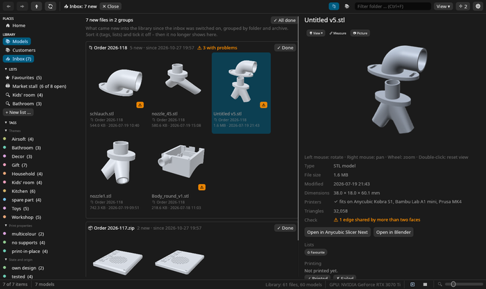
Task: Click the 3 with problems warning link
Action: coord(217,48)
